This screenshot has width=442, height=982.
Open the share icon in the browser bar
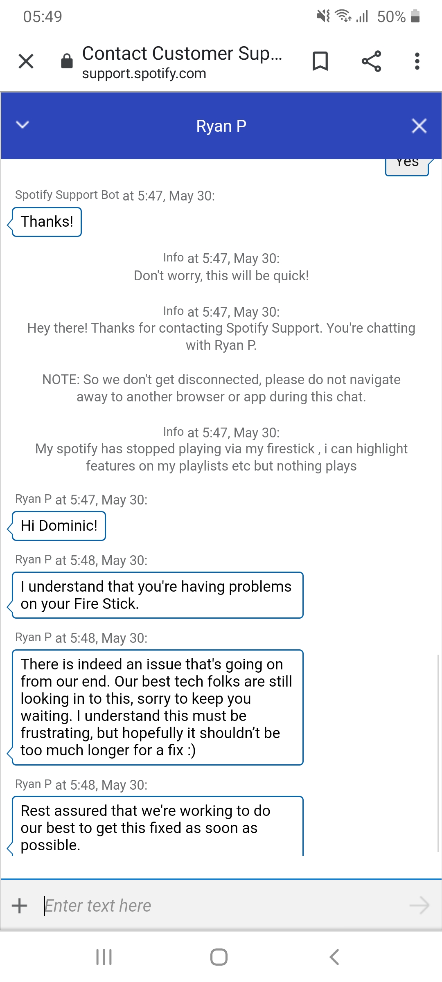(371, 61)
